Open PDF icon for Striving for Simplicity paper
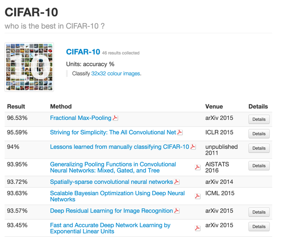 pos(180,133)
